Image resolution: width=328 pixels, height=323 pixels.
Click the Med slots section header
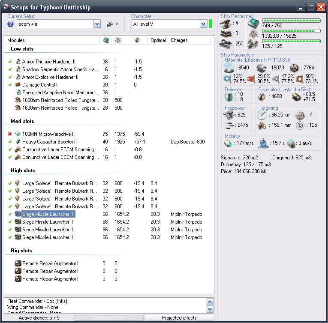click(x=22, y=121)
